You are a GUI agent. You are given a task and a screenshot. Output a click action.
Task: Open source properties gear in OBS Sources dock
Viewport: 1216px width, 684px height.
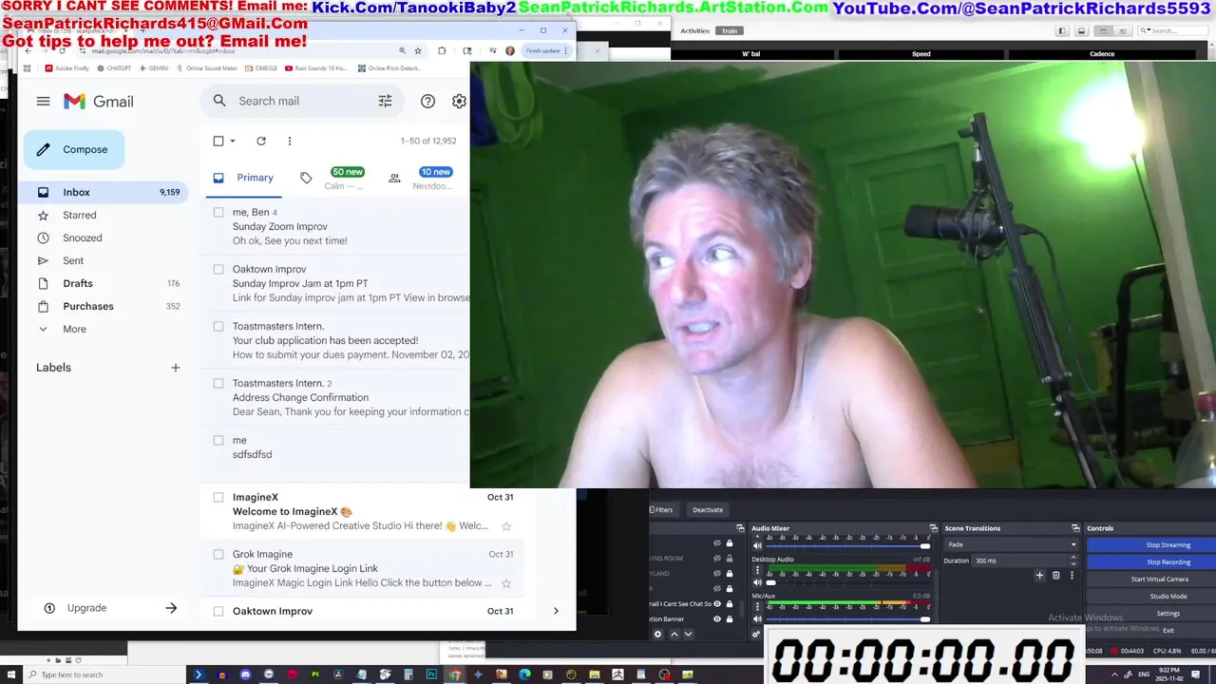[658, 635]
